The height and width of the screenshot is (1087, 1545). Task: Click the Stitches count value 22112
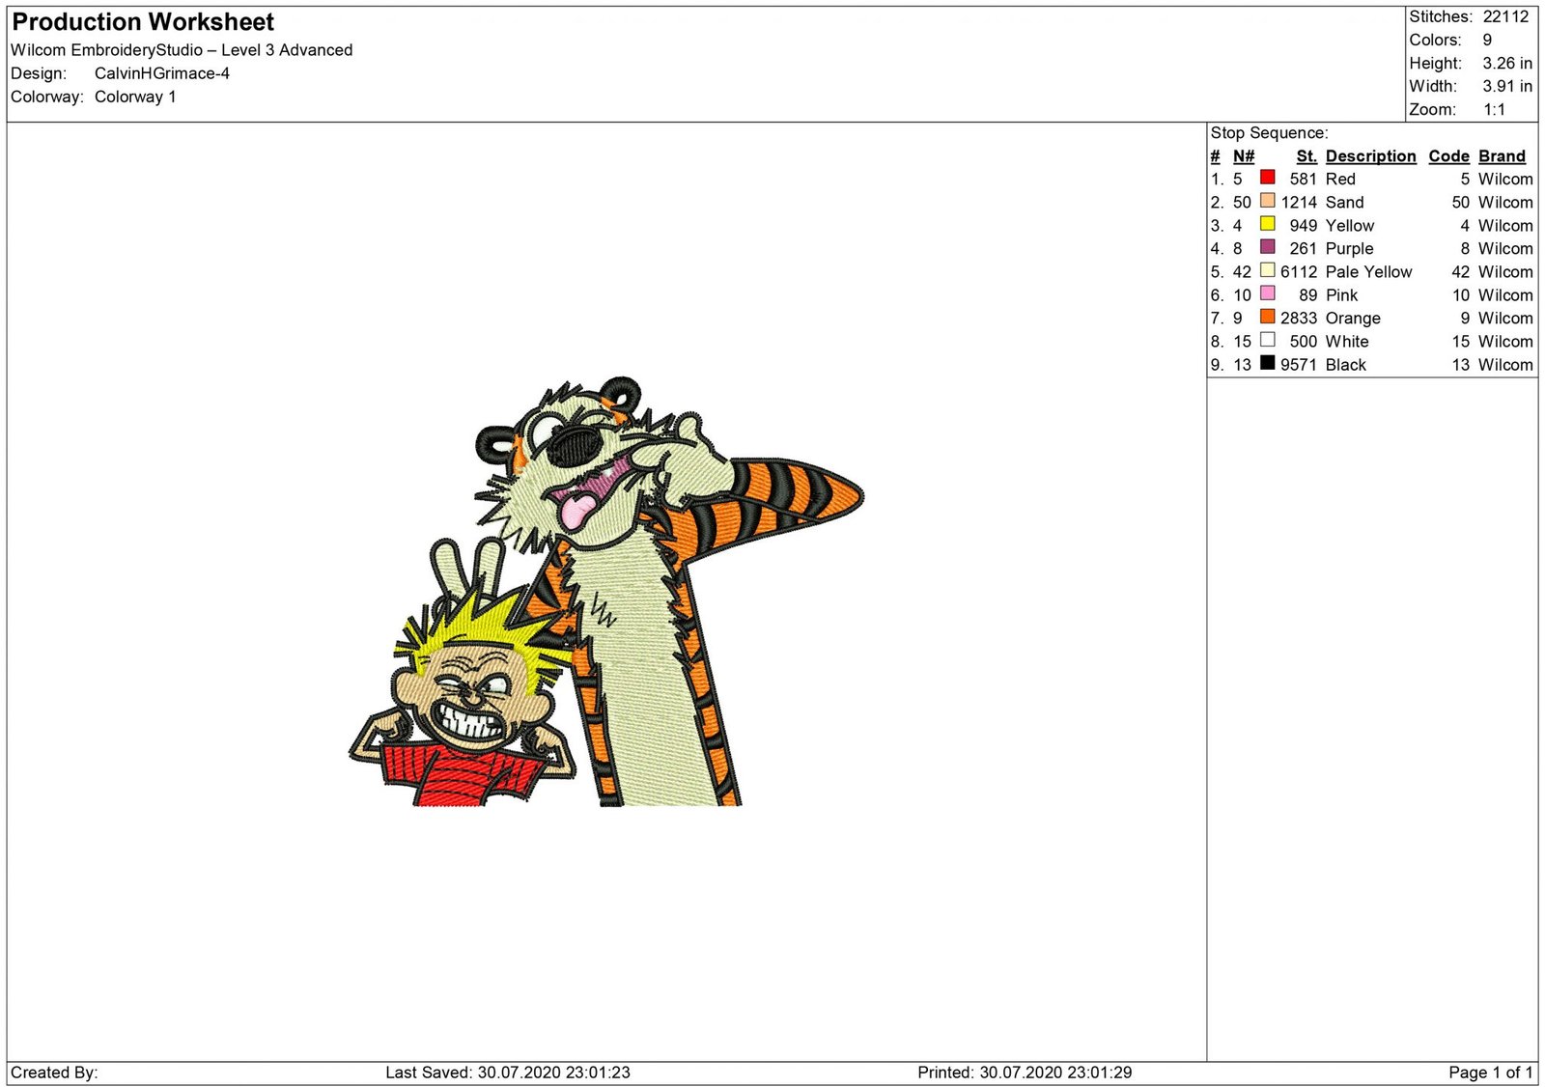click(1506, 16)
